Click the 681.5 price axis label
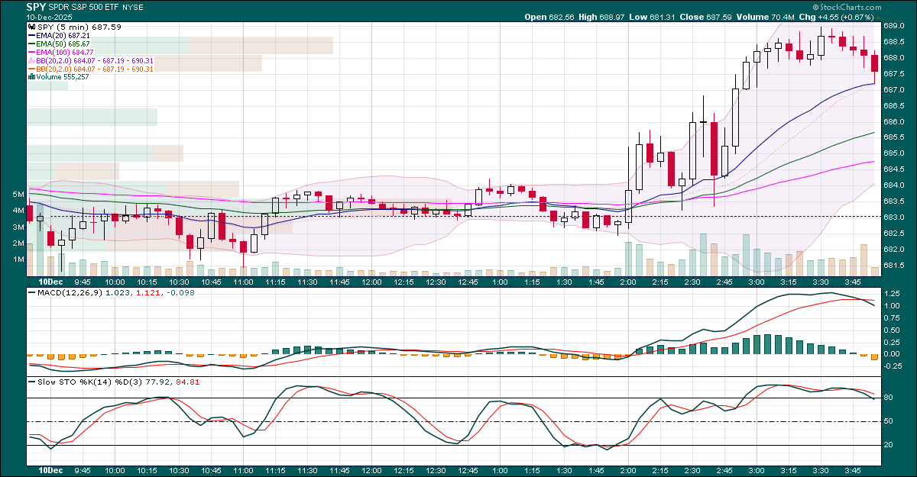Viewport: 917px width, 477px height. 894,266
